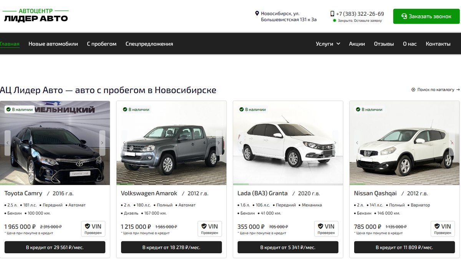Click the В наличии badge on Lada Granta
Viewport: 461px width, 259px height.
pyautogui.click(x=252, y=110)
